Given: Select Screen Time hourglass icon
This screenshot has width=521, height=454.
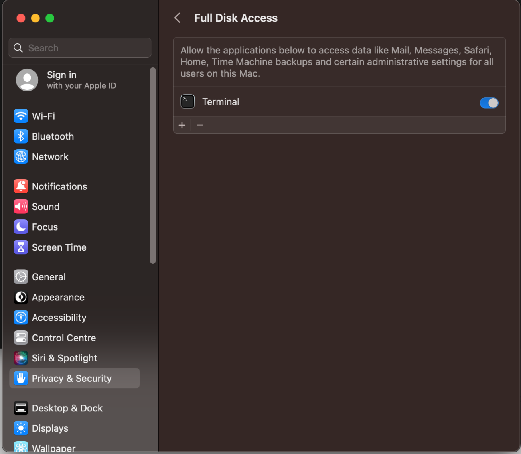Looking at the screenshot, I should 21,247.
